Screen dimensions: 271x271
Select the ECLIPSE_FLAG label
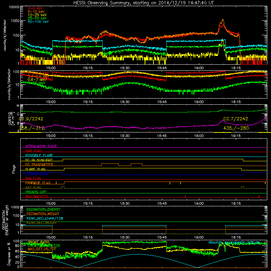(x=37, y=174)
